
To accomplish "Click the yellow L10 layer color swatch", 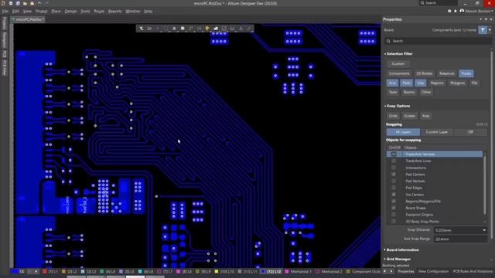I will [x=217, y=271].
